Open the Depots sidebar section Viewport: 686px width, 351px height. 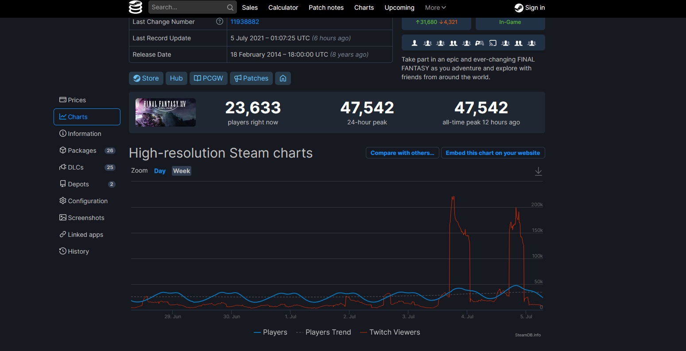point(87,184)
